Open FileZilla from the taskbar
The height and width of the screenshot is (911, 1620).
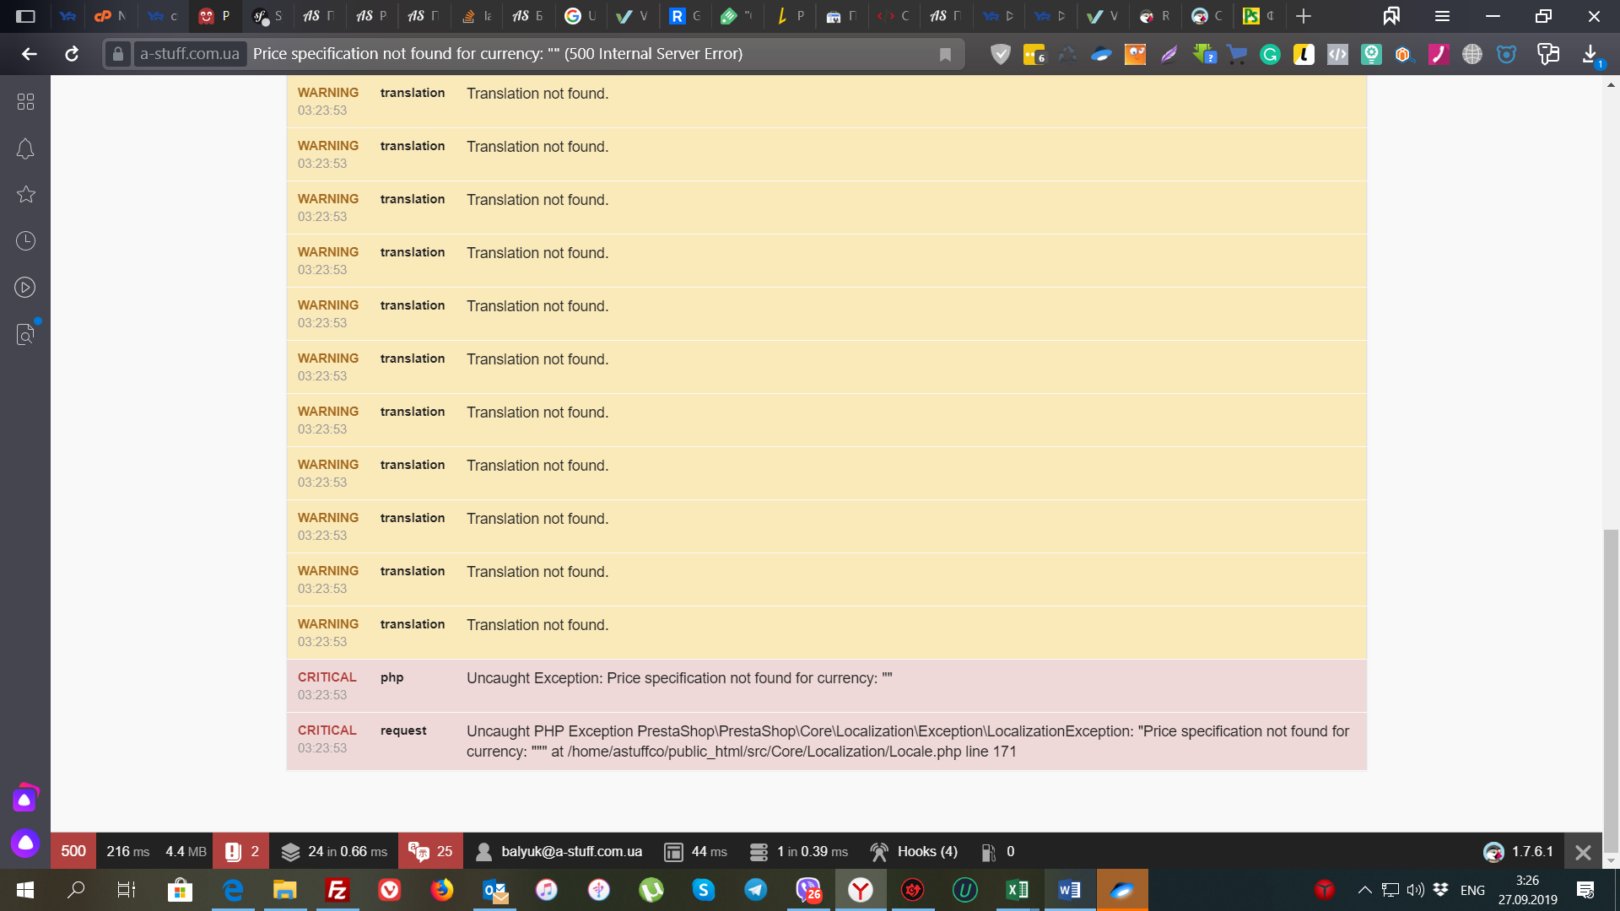click(337, 890)
